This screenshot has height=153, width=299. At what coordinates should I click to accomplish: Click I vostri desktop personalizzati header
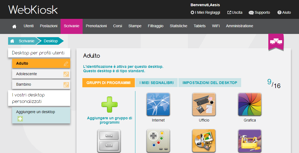pyautogui.click(x=39, y=98)
